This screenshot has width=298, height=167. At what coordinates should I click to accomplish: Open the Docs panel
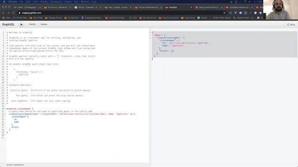point(291,25)
